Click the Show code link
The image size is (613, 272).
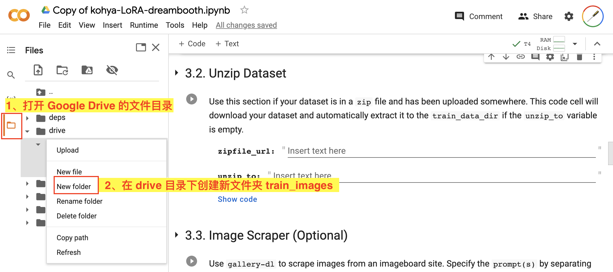pyautogui.click(x=237, y=199)
